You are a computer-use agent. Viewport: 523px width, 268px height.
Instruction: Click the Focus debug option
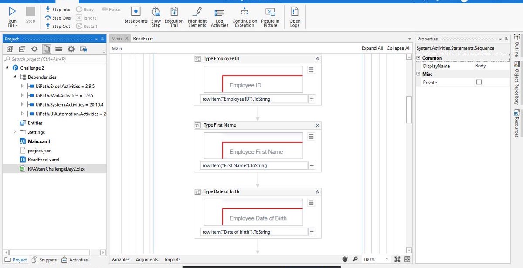coord(111,10)
